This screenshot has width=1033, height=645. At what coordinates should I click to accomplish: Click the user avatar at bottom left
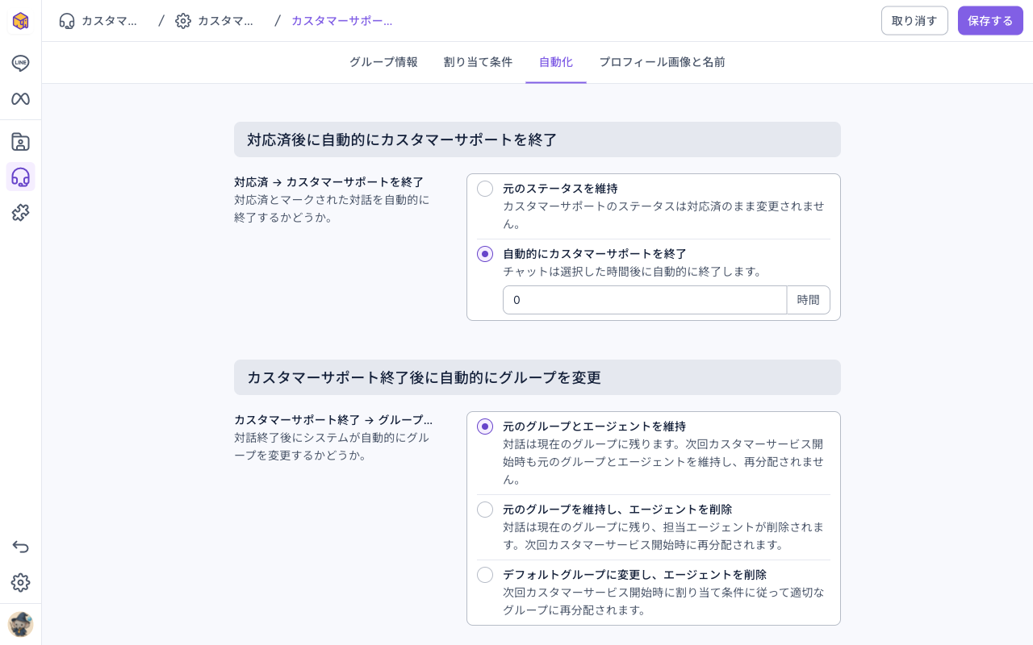click(20, 624)
